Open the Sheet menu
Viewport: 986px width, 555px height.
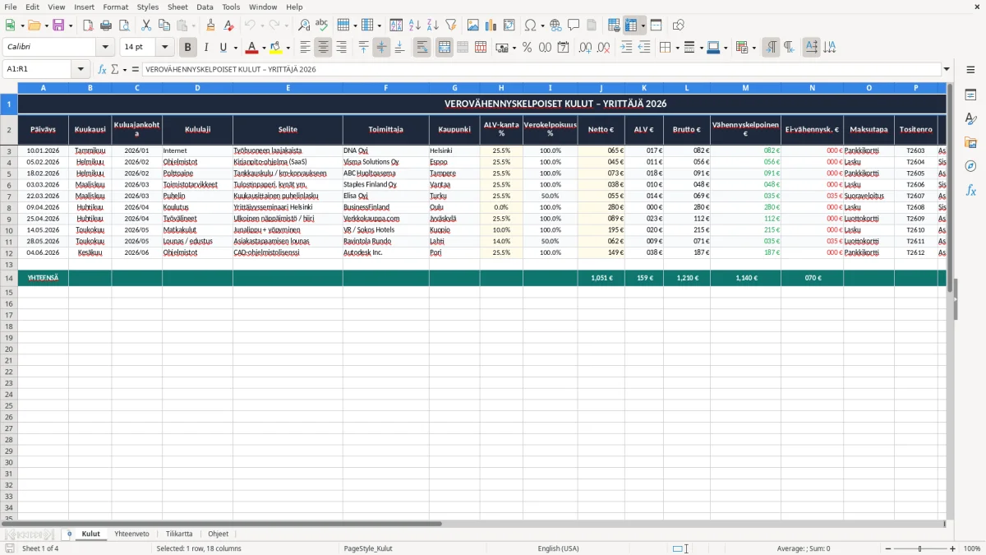point(177,7)
